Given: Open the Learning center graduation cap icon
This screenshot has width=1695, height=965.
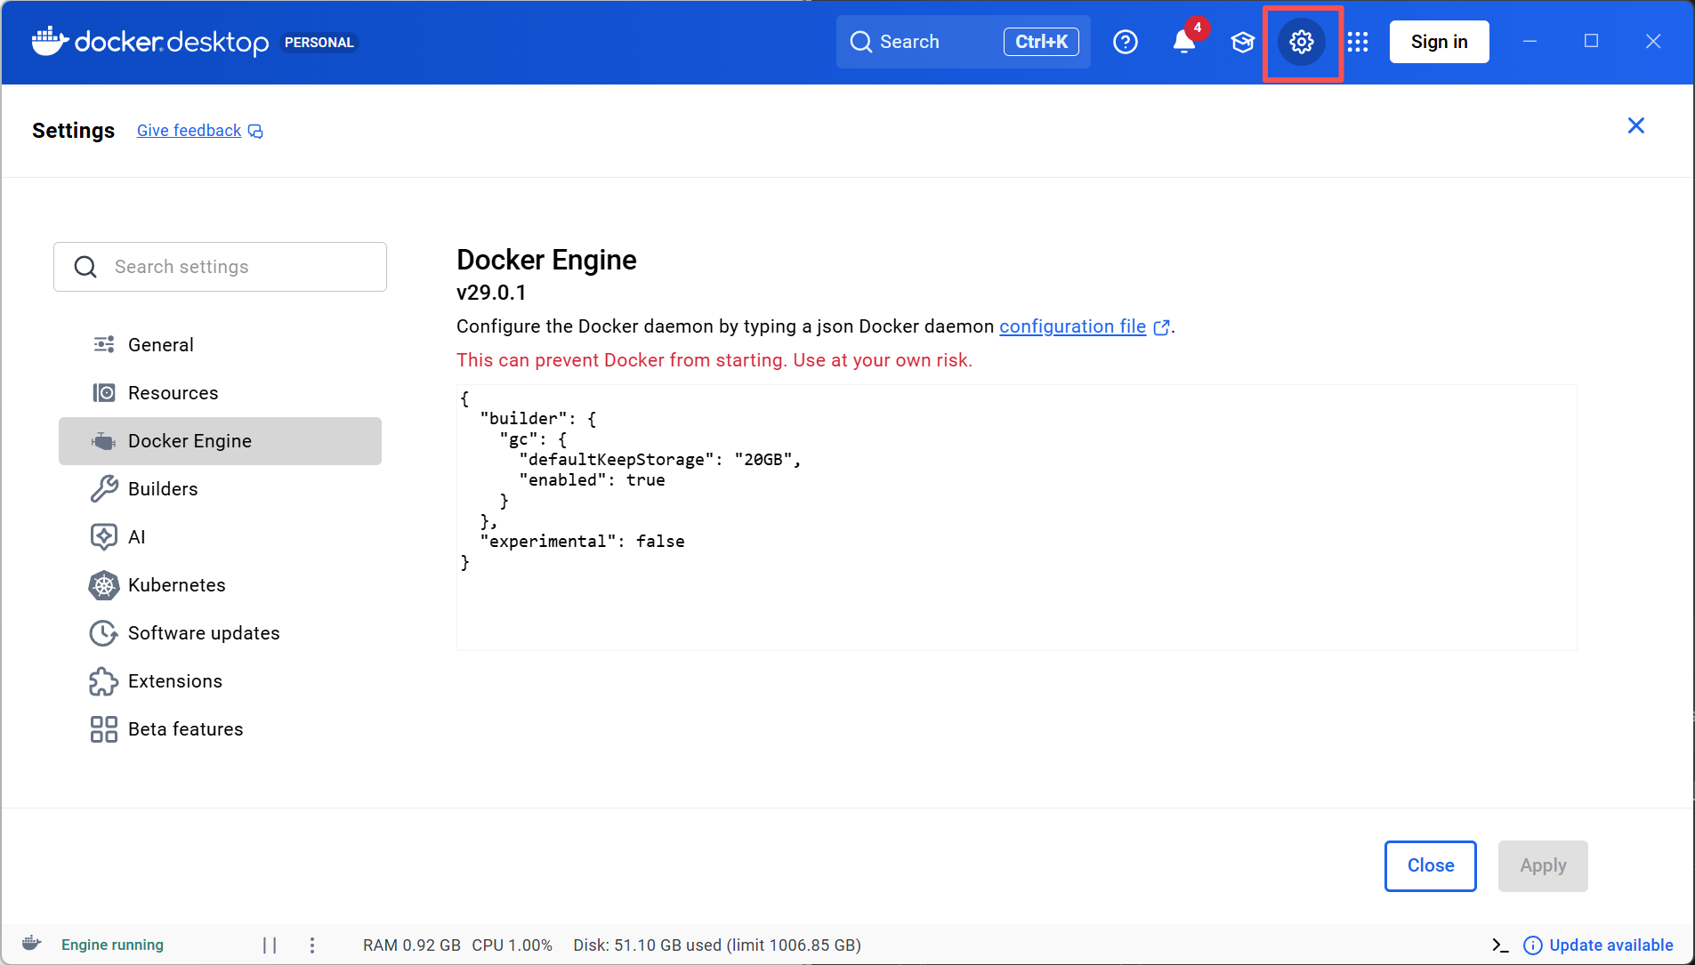Looking at the screenshot, I should pos(1242,42).
